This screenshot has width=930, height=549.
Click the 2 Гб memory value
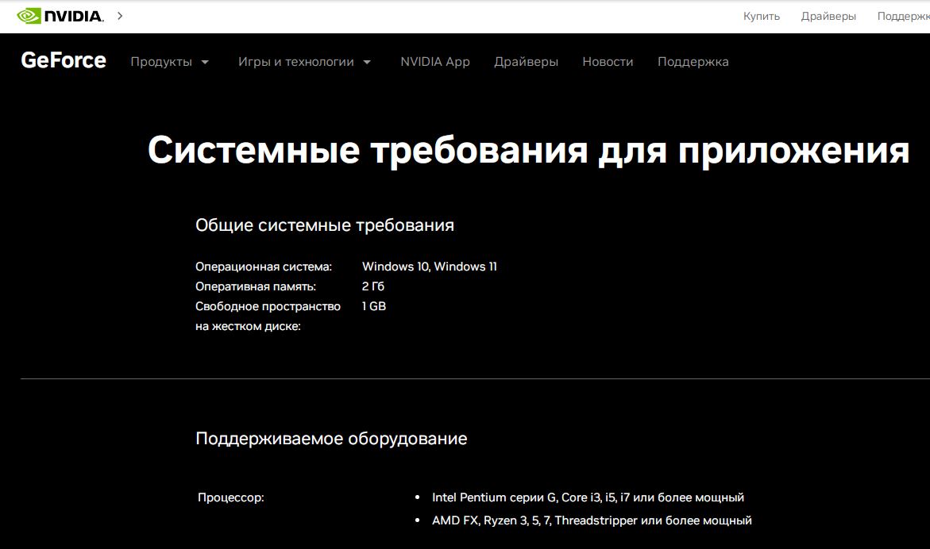point(373,286)
